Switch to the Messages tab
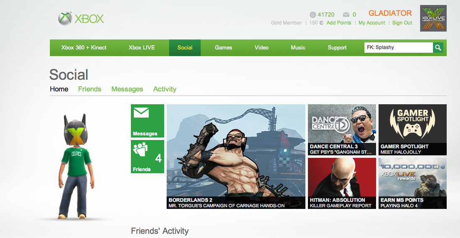Viewport: 460px width, 238px height. click(127, 89)
